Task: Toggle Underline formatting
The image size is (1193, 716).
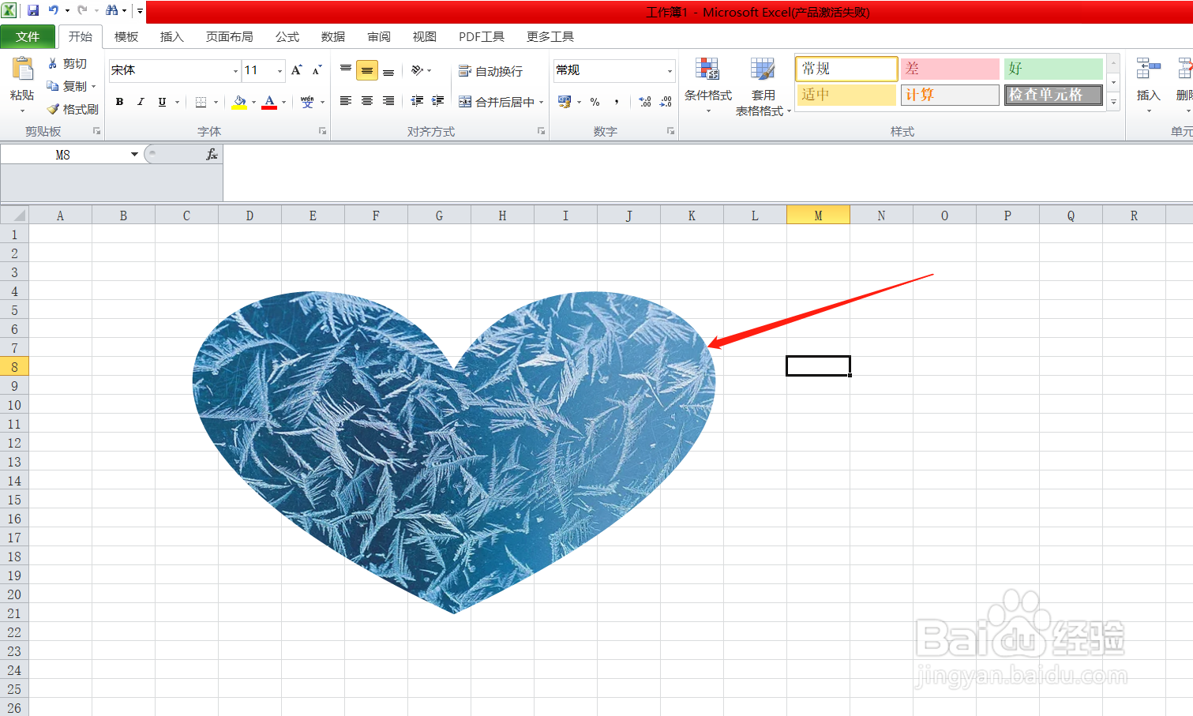Action: point(162,102)
